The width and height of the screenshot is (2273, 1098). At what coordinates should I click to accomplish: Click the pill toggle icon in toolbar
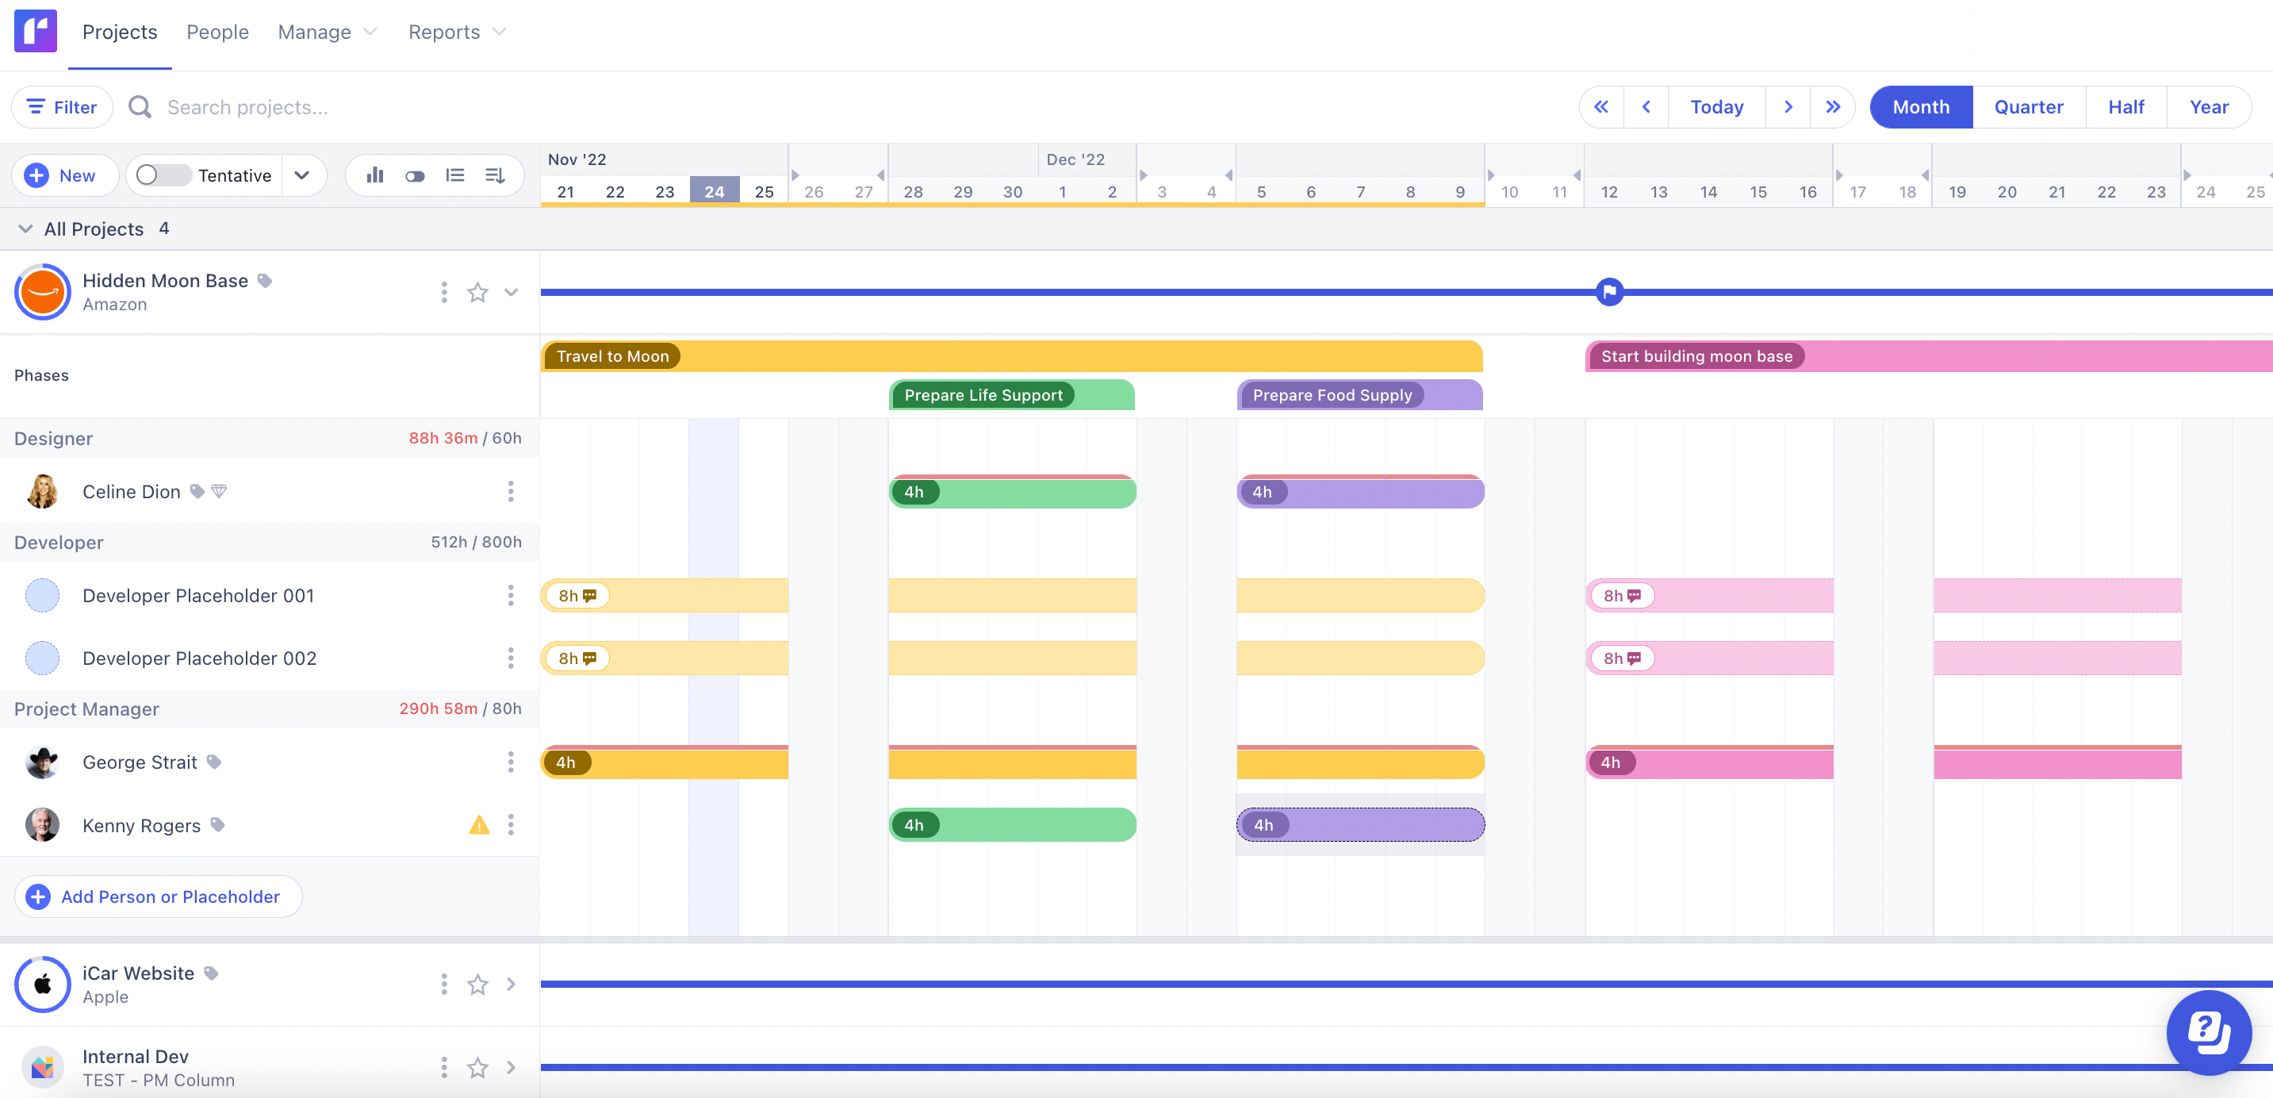click(415, 175)
